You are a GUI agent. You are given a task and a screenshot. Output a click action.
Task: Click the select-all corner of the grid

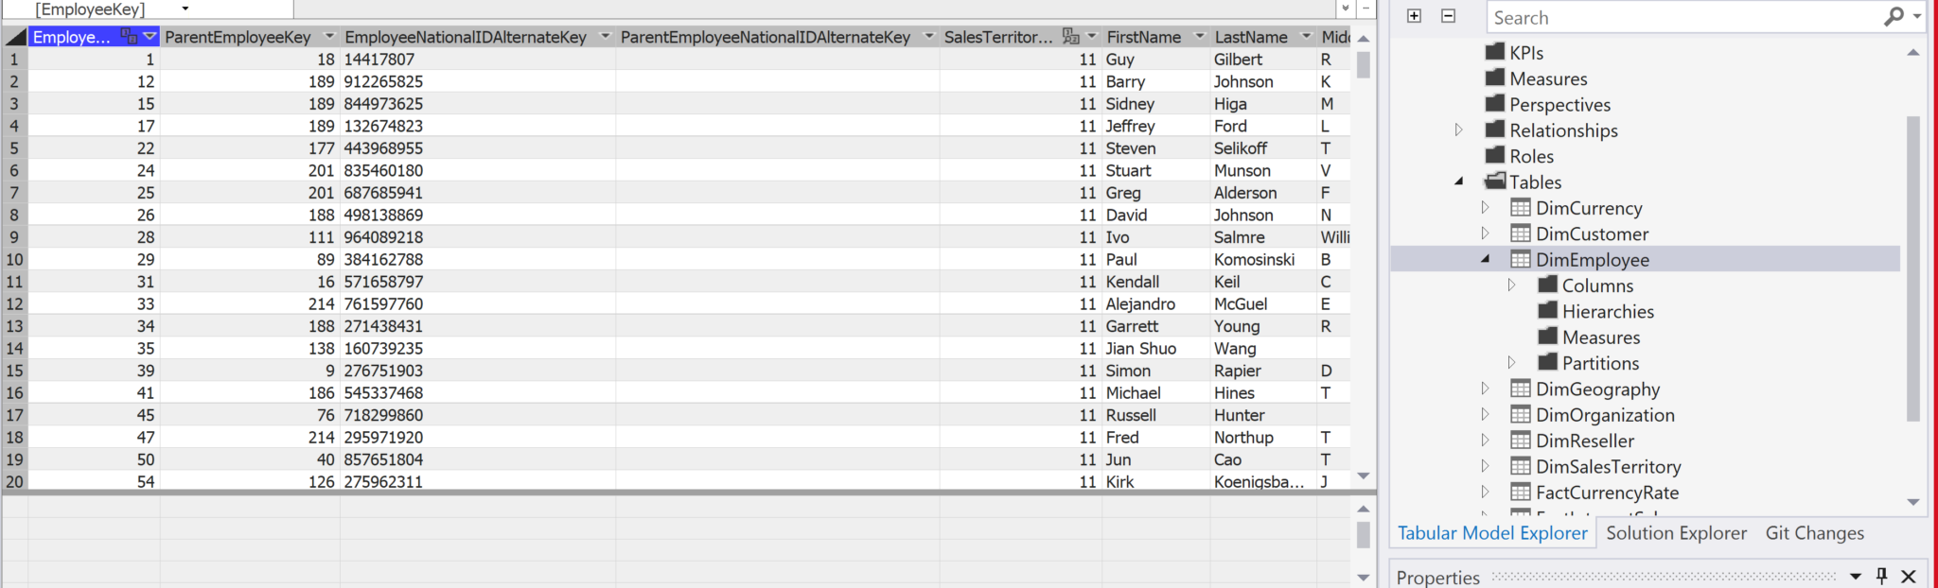pos(15,37)
